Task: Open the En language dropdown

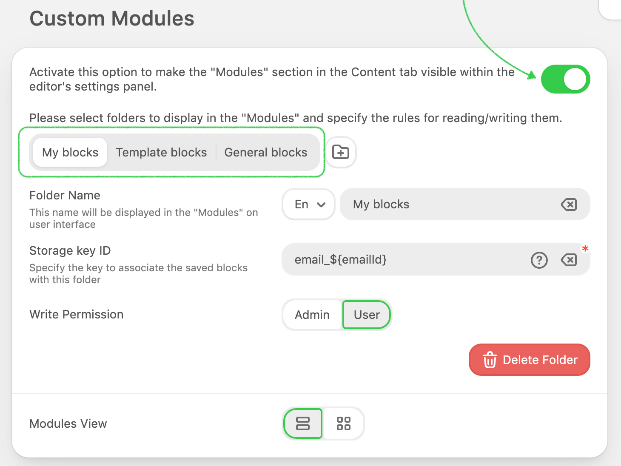Action: [309, 205]
